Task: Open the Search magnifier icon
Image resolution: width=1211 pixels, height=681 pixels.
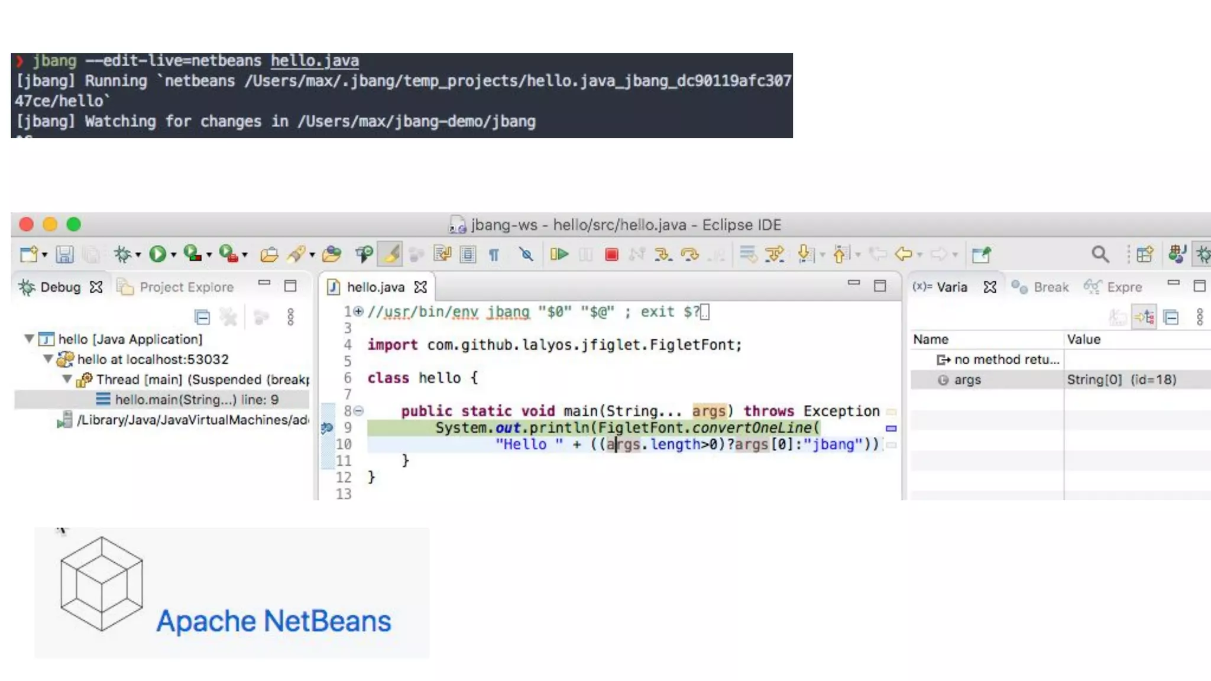Action: (1100, 255)
